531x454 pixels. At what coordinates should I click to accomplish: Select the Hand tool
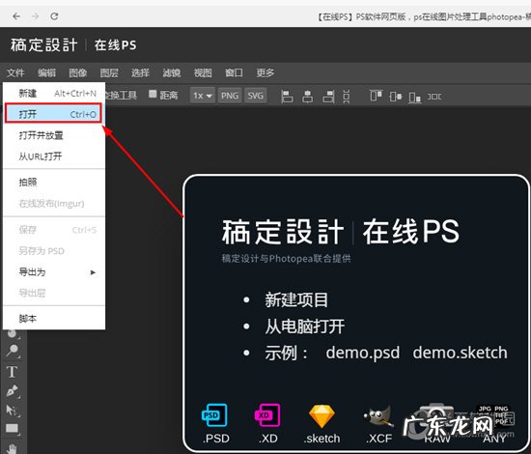[x=13, y=448]
